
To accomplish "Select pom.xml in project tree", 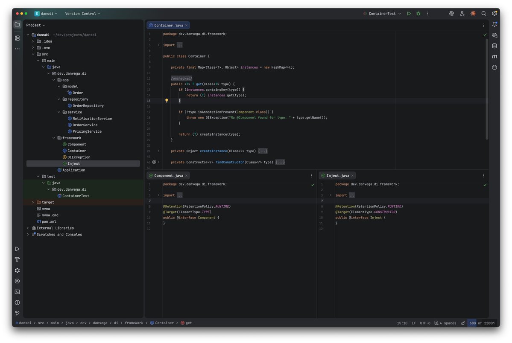I will 47,221.
